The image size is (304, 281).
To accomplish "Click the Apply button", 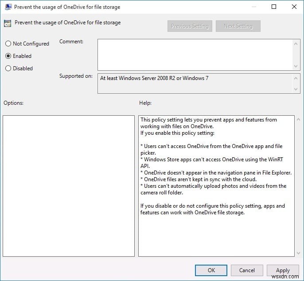I will coord(283,270).
